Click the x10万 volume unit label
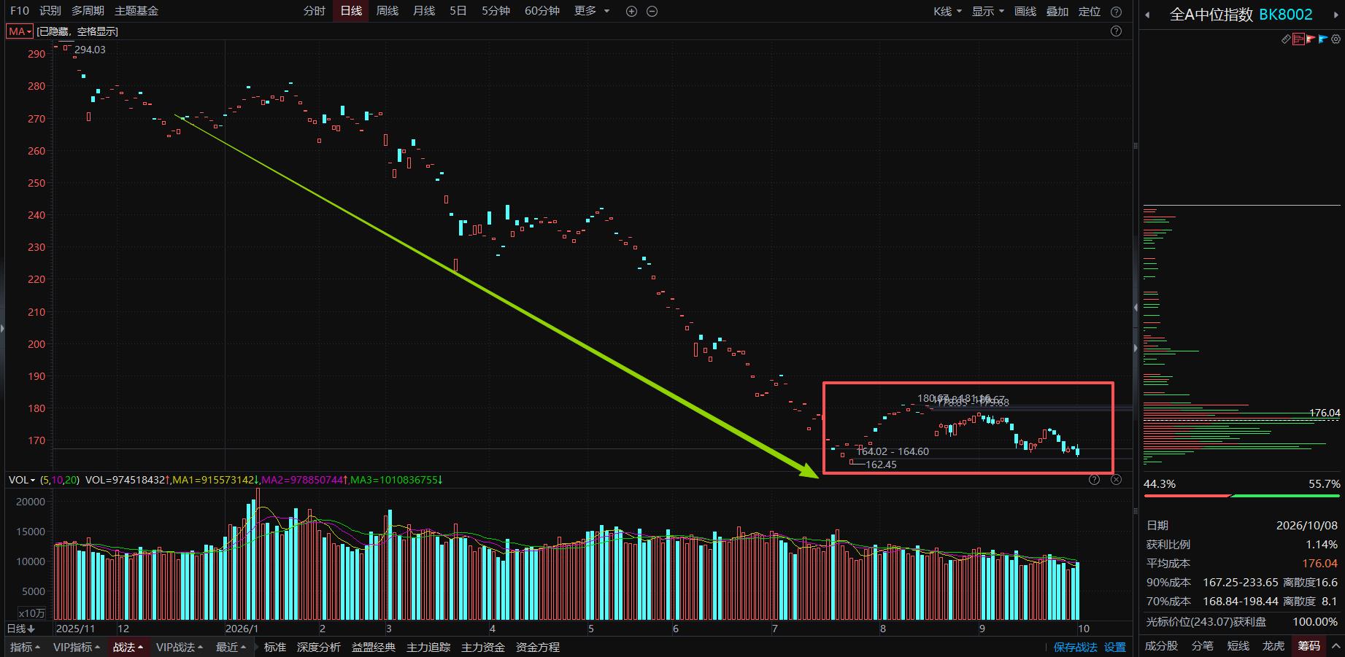 coord(31,613)
